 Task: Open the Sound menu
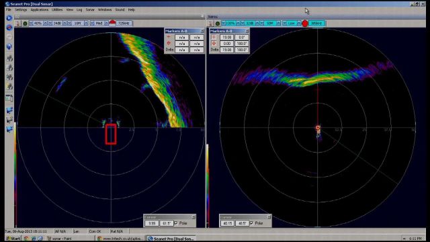tap(120, 9)
